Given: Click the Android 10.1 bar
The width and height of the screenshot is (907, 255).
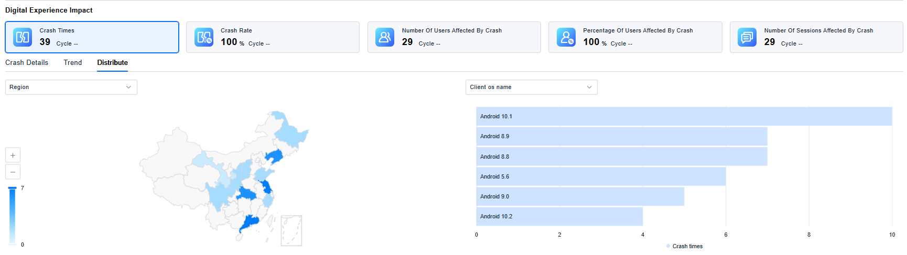Looking at the screenshot, I should (x=684, y=116).
